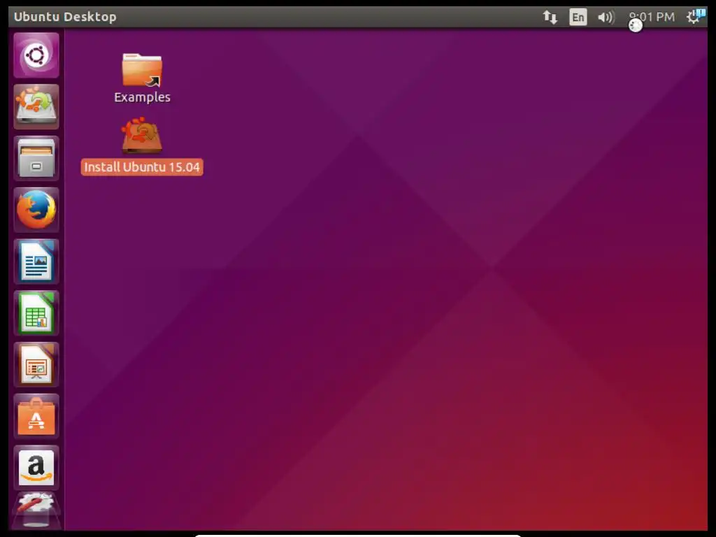Open the Amazon launcher icon

coord(36,468)
